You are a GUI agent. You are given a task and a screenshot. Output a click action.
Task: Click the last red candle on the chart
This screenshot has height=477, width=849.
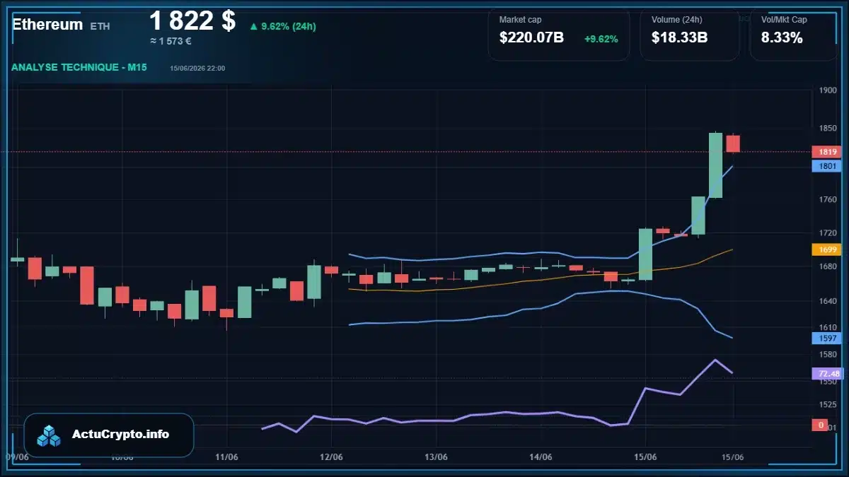click(733, 143)
